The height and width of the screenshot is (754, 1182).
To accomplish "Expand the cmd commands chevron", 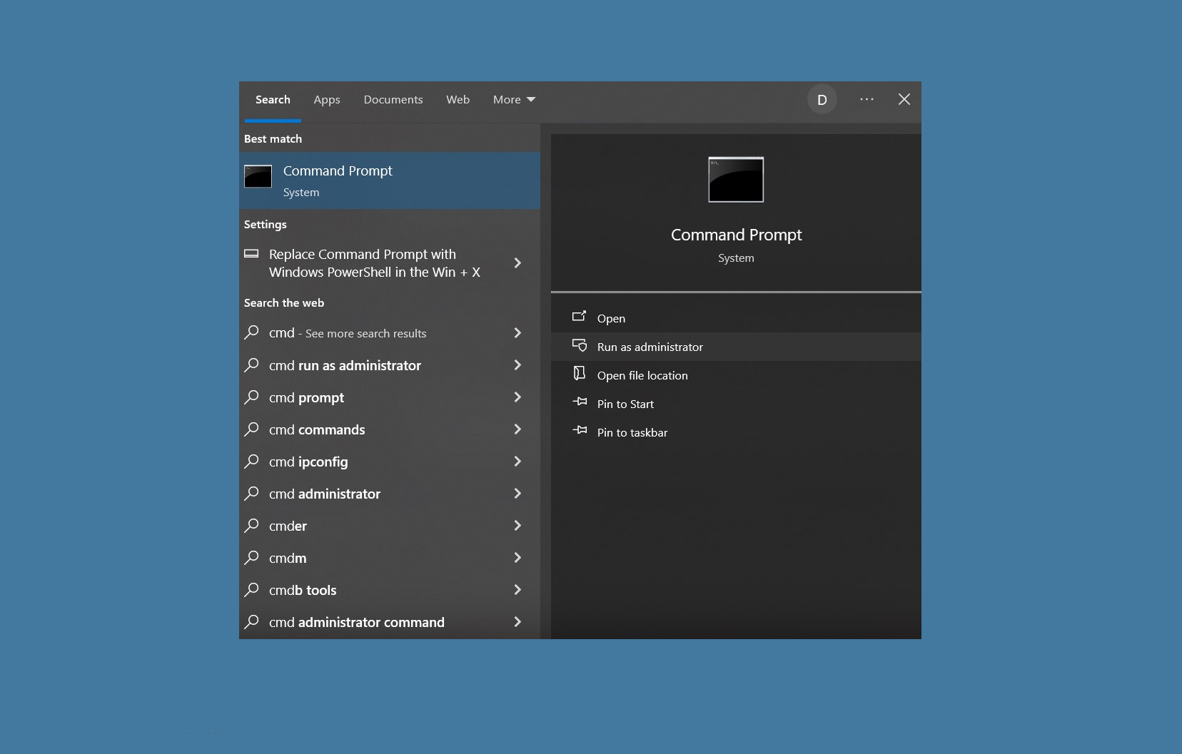I will point(517,429).
